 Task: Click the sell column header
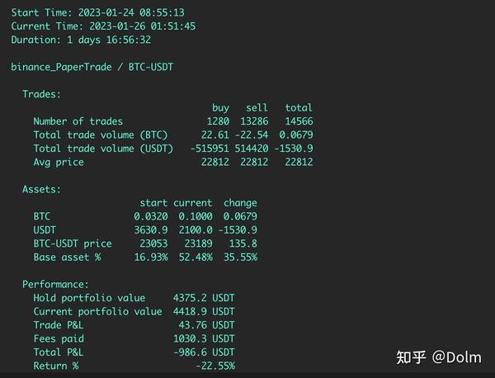pyautogui.click(x=257, y=107)
